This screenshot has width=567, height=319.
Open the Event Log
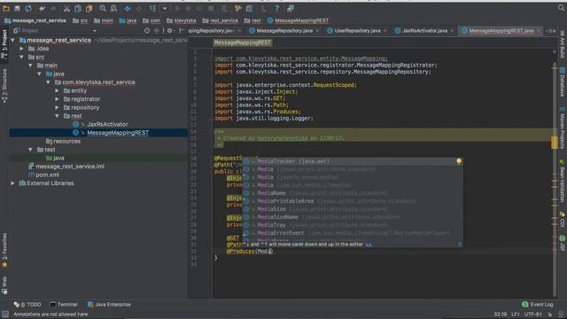coord(538,305)
